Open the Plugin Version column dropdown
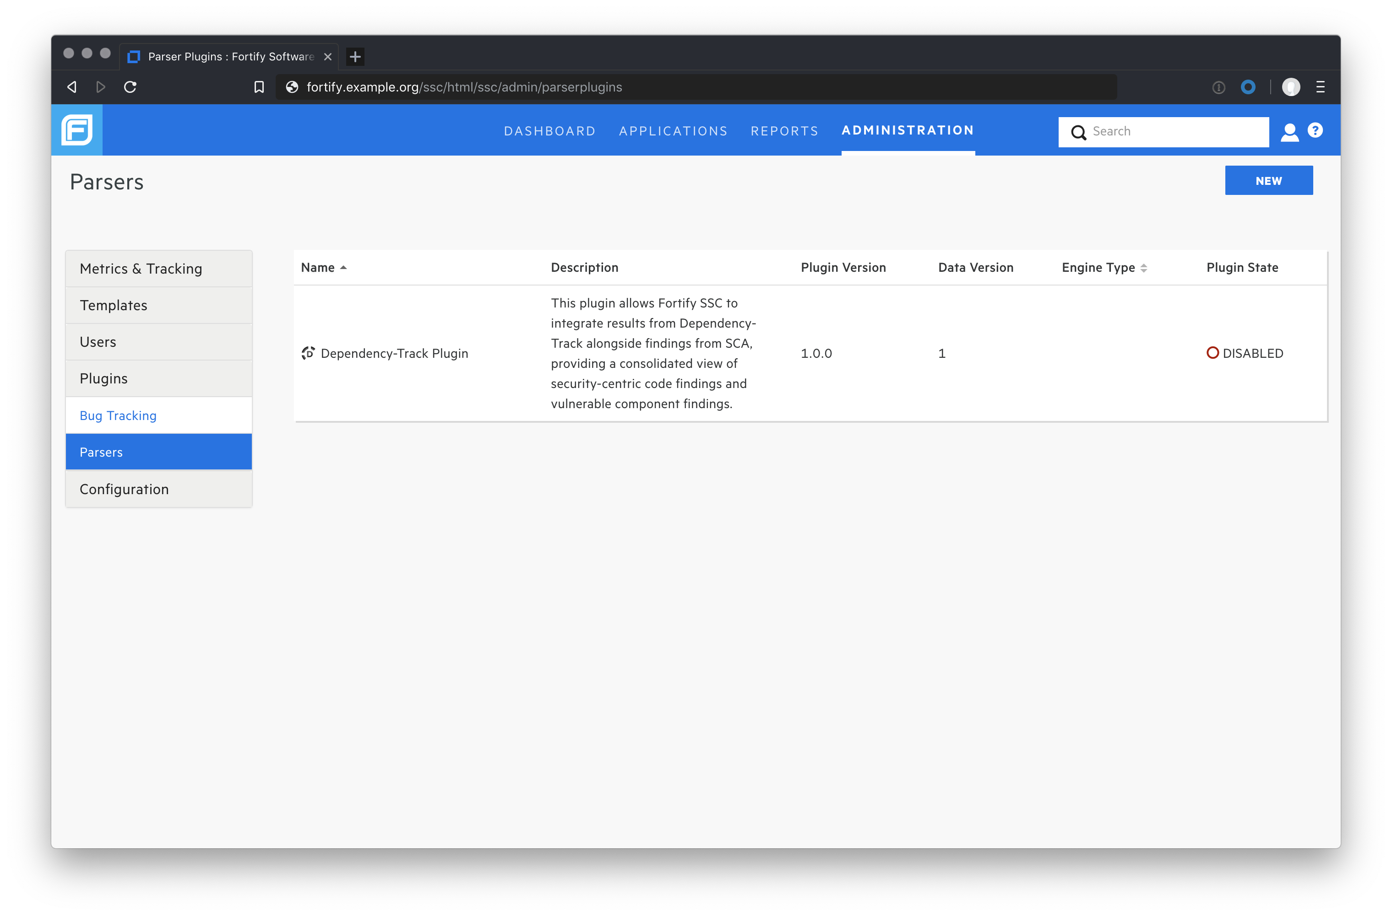The height and width of the screenshot is (916, 1392). coord(843,267)
